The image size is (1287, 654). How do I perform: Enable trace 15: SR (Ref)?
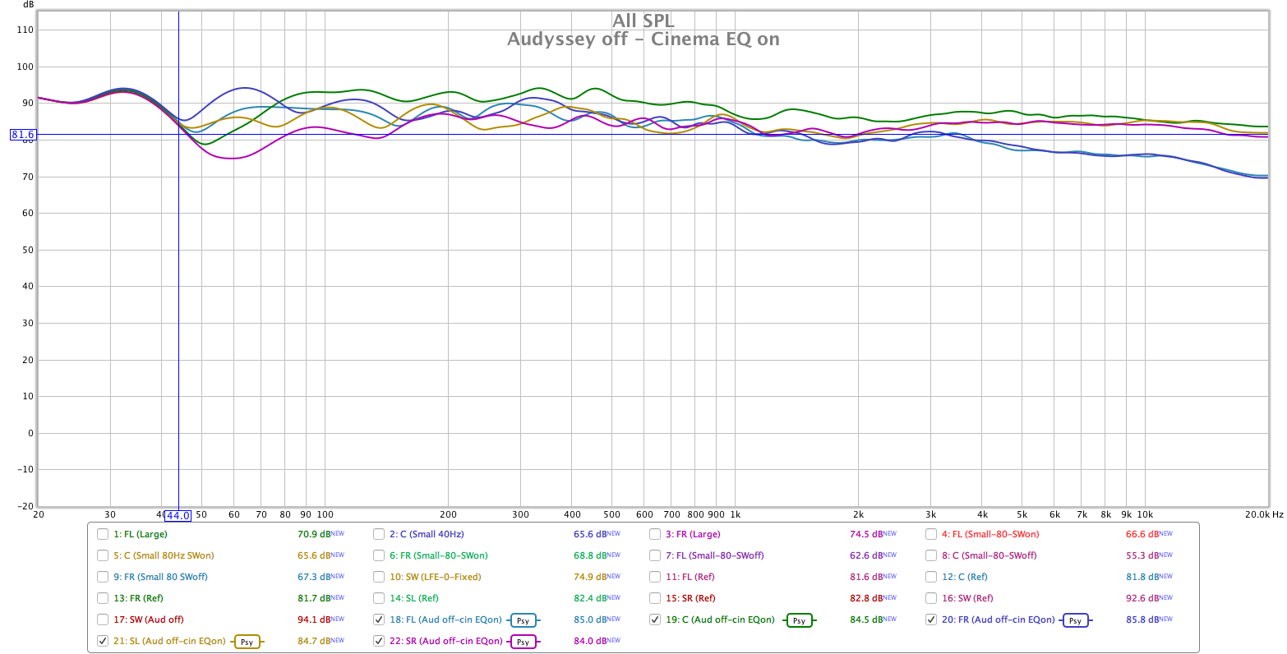point(655,598)
